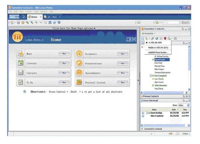The image size is (200, 144).
Task: Select contact Pat Campbell
Action: click(160, 76)
